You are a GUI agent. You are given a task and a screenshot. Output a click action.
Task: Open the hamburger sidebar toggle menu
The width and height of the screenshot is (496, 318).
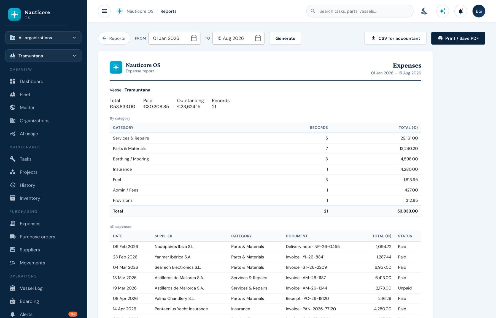[104, 11]
